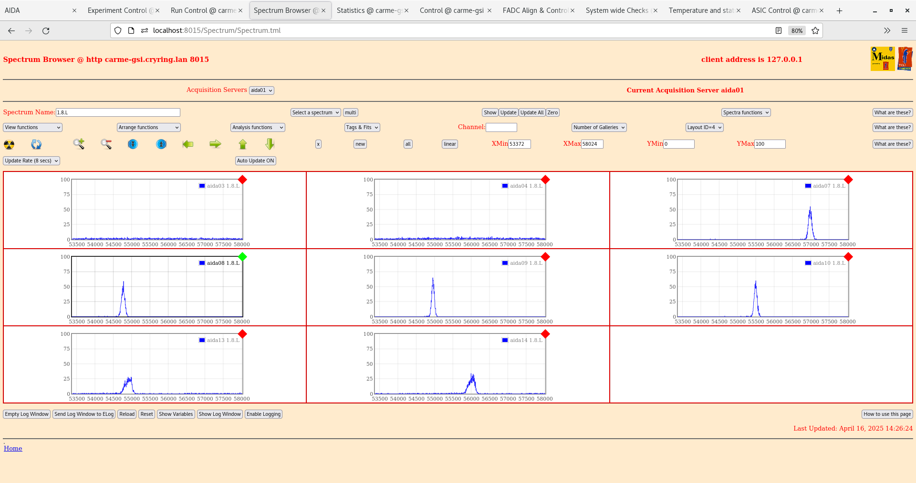This screenshot has height=483, width=916.
Task: Reload the page with browser refresh icon
Action: click(x=46, y=30)
